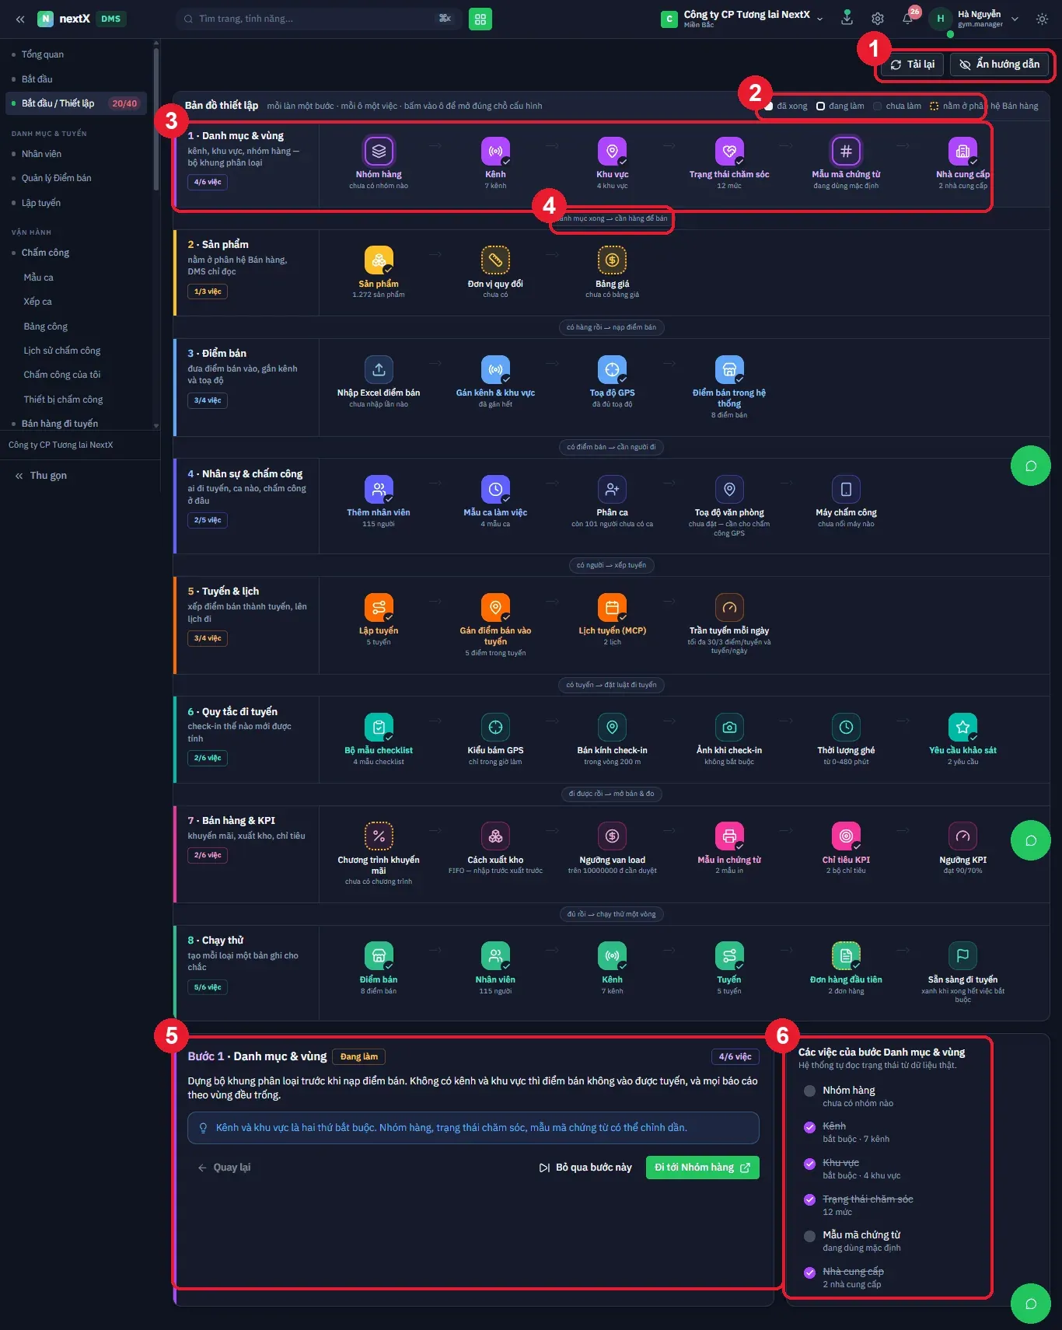Open the Lịch tuyến (MCP) calendar icon
Image resolution: width=1062 pixels, height=1330 pixels.
point(612,607)
